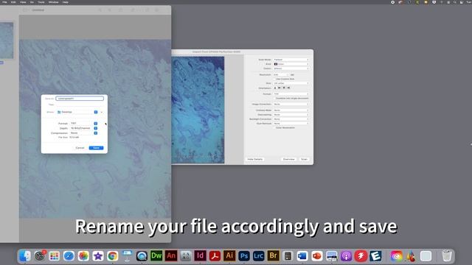The height and width of the screenshot is (265, 472).
Task: Launch Adobe Dreamweaver from the dock
Action: pyautogui.click(x=156, y=256)
